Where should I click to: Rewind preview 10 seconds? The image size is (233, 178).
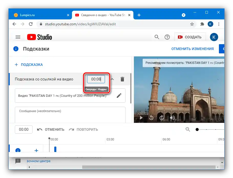click(x=151, y=118)
